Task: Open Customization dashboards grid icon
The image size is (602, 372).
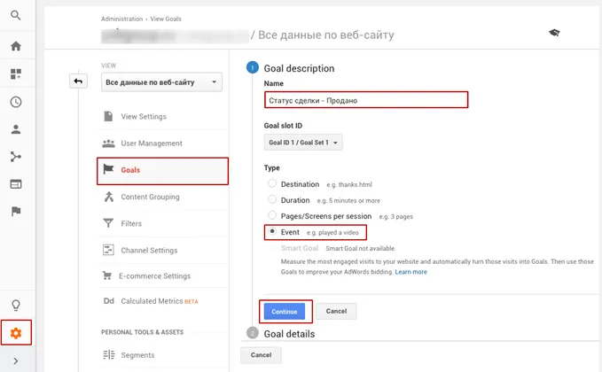Action: click(16, 74)
